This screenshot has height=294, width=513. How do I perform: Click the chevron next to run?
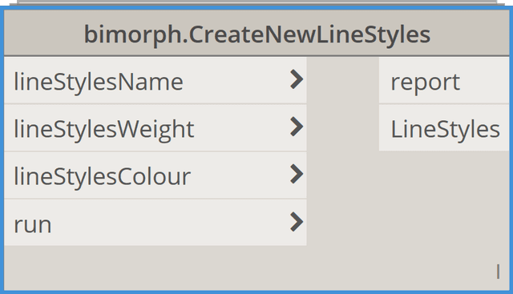(x=297, y=222)
